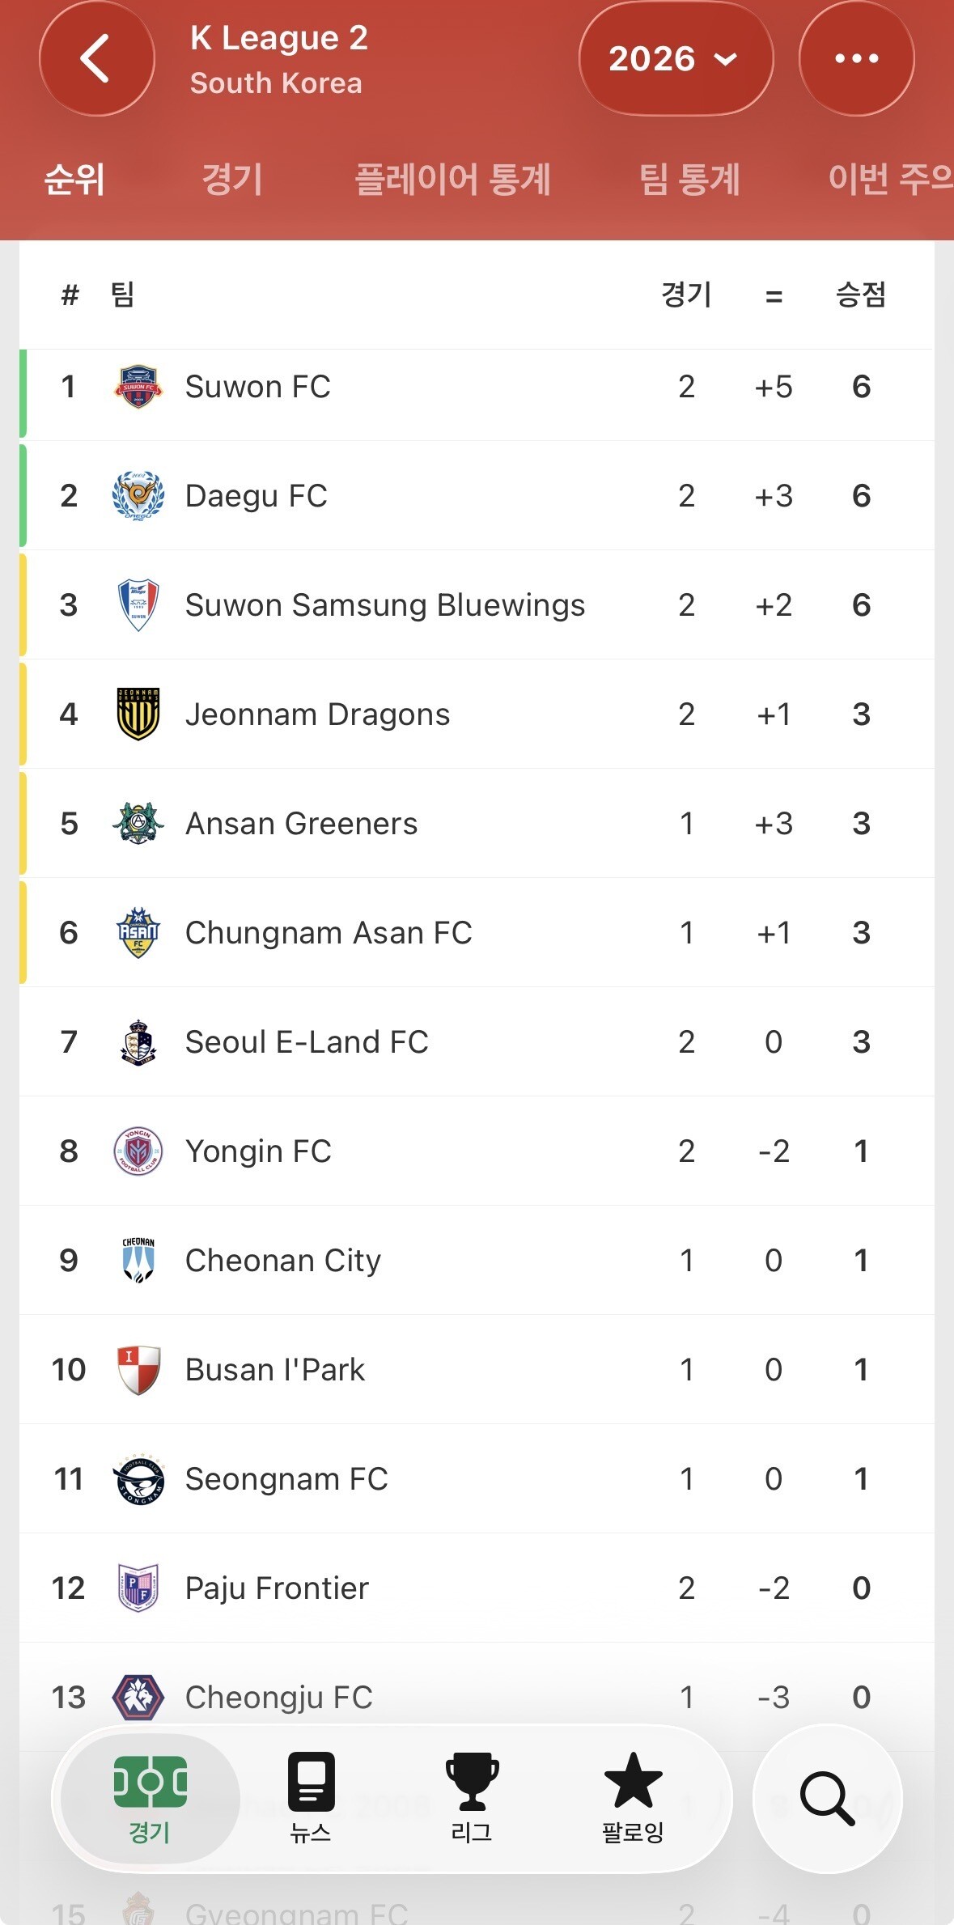Open the Ansan Greeners row
Screen dimensions: 954x1925
pyautogui.click(x=302, y=824)
